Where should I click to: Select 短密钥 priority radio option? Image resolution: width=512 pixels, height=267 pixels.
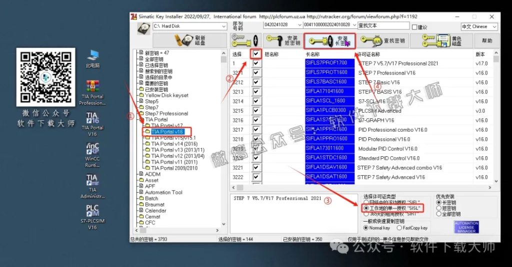(439, 208)
